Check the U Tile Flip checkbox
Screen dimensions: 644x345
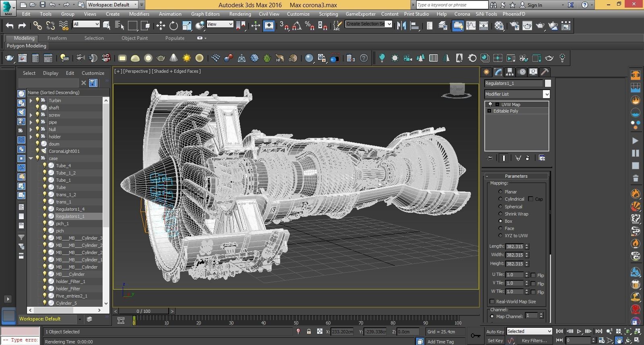[533, 275]
